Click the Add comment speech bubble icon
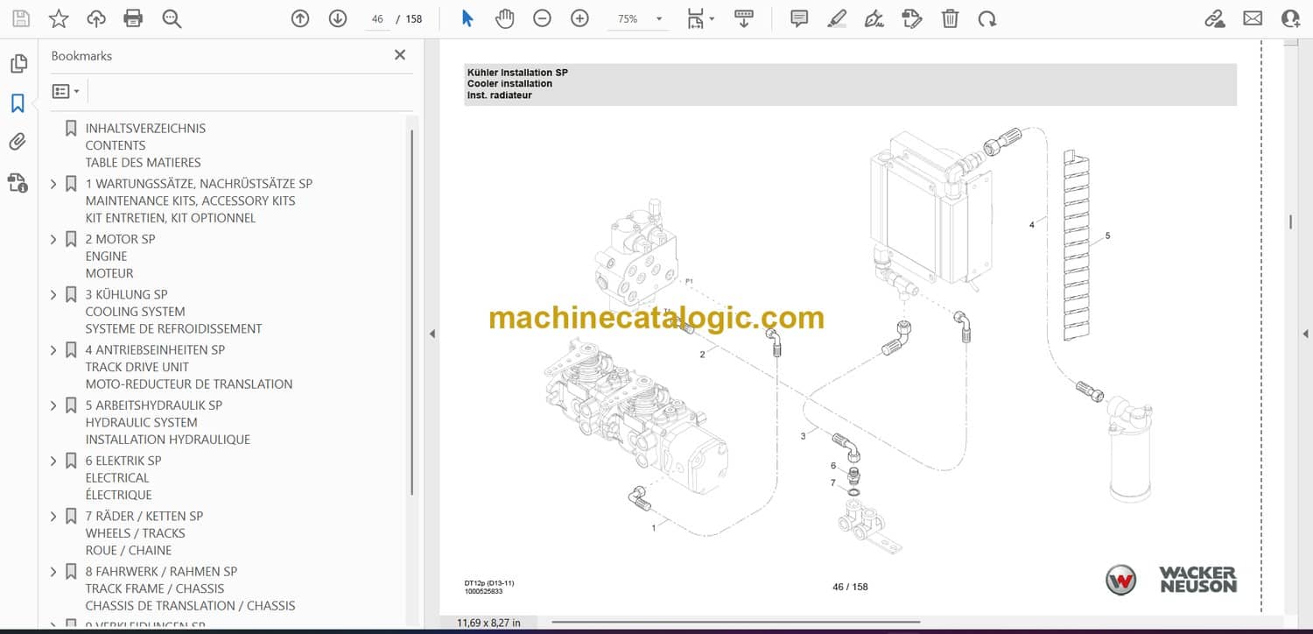 799,18
